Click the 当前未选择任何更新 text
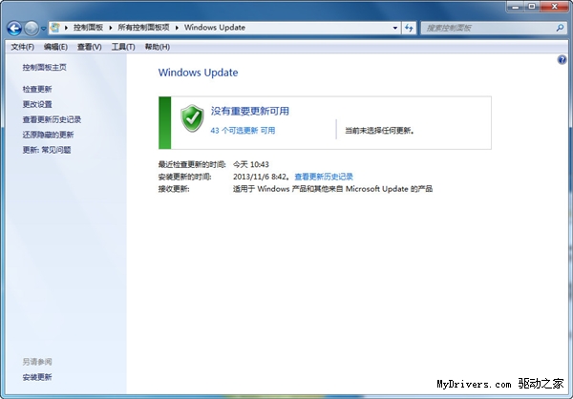573x399 pixels. [379, 131]
